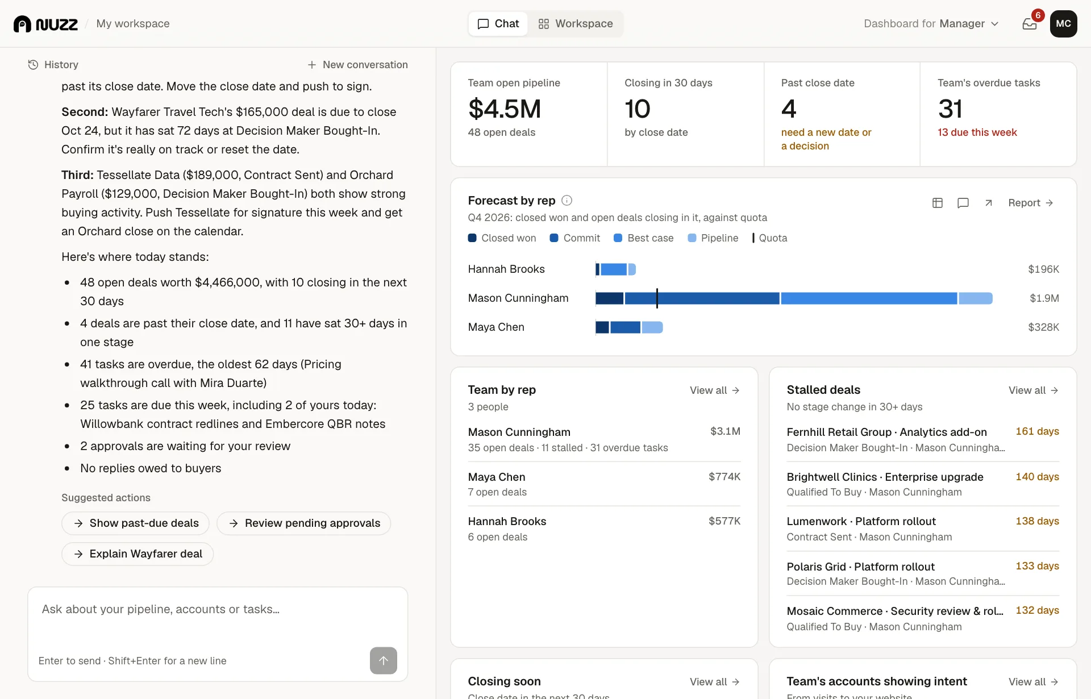Click the My workspace breadcrumb
Screen dimensions: 1091x699
pos(133,24)
